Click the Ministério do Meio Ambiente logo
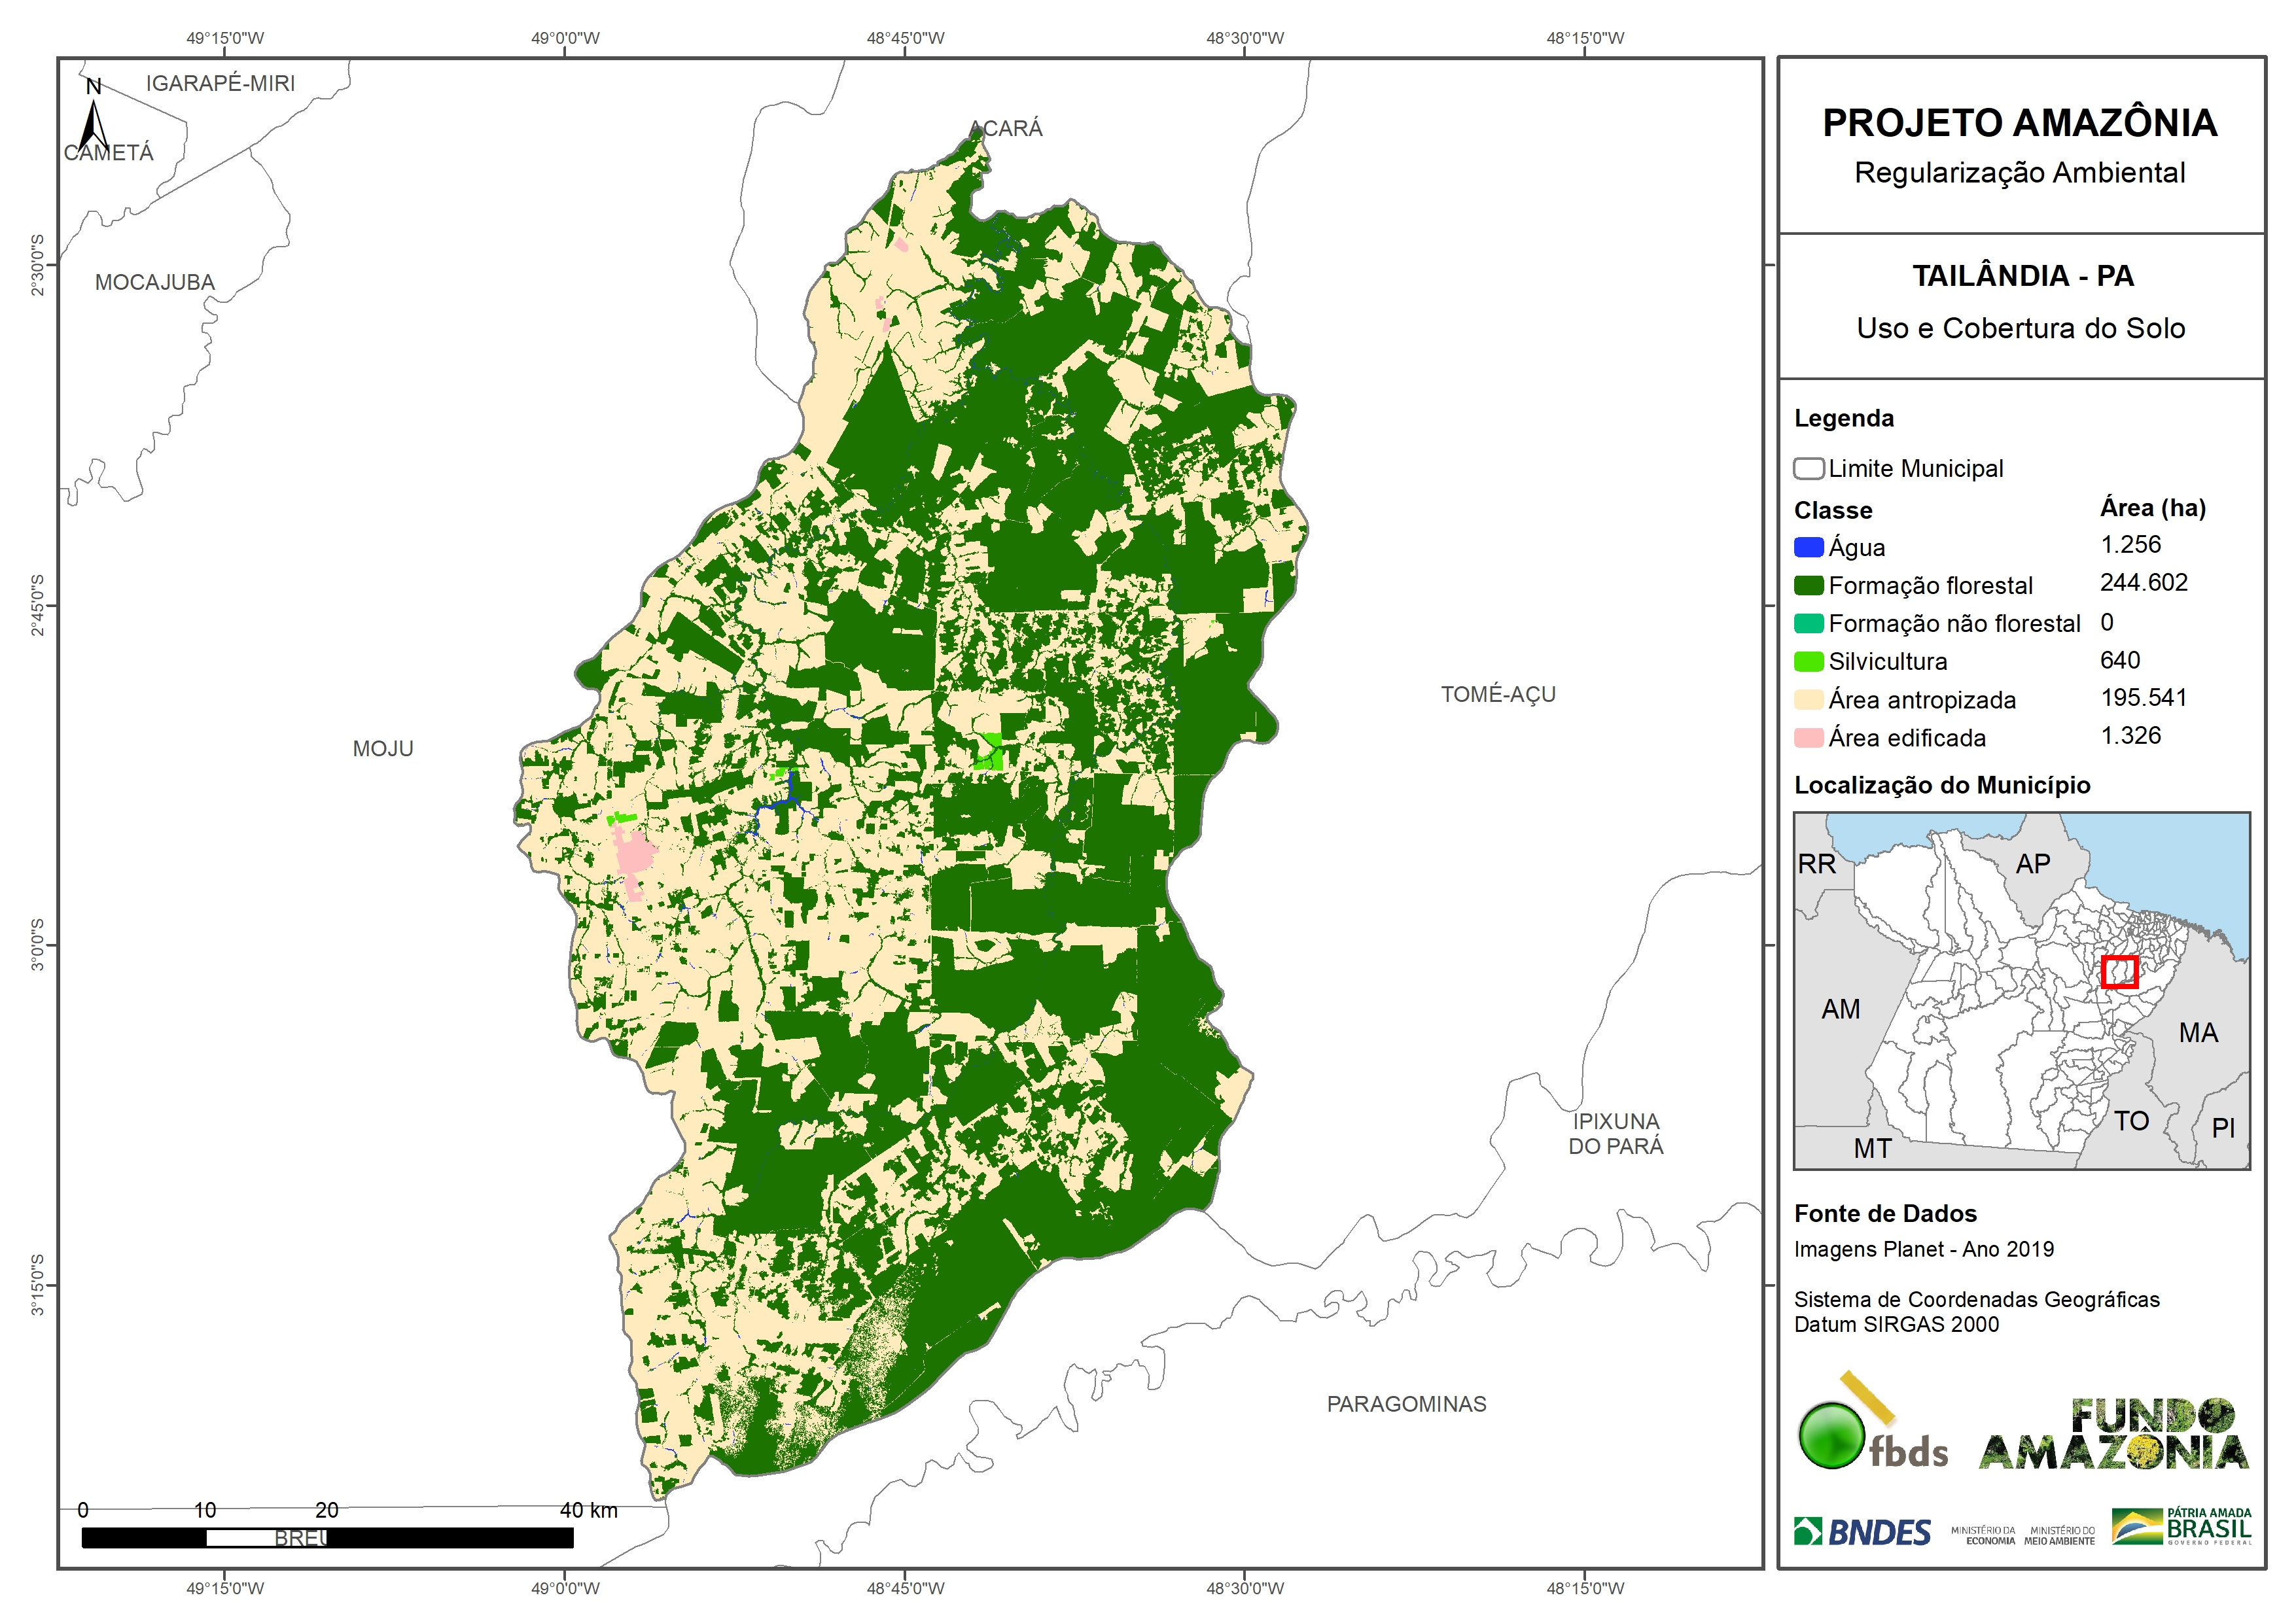The image size is (2296, 1623). (2059, 1535)
